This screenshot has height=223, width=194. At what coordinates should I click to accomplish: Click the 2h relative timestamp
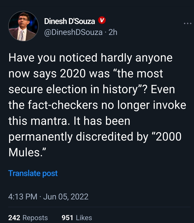(113, 32)
